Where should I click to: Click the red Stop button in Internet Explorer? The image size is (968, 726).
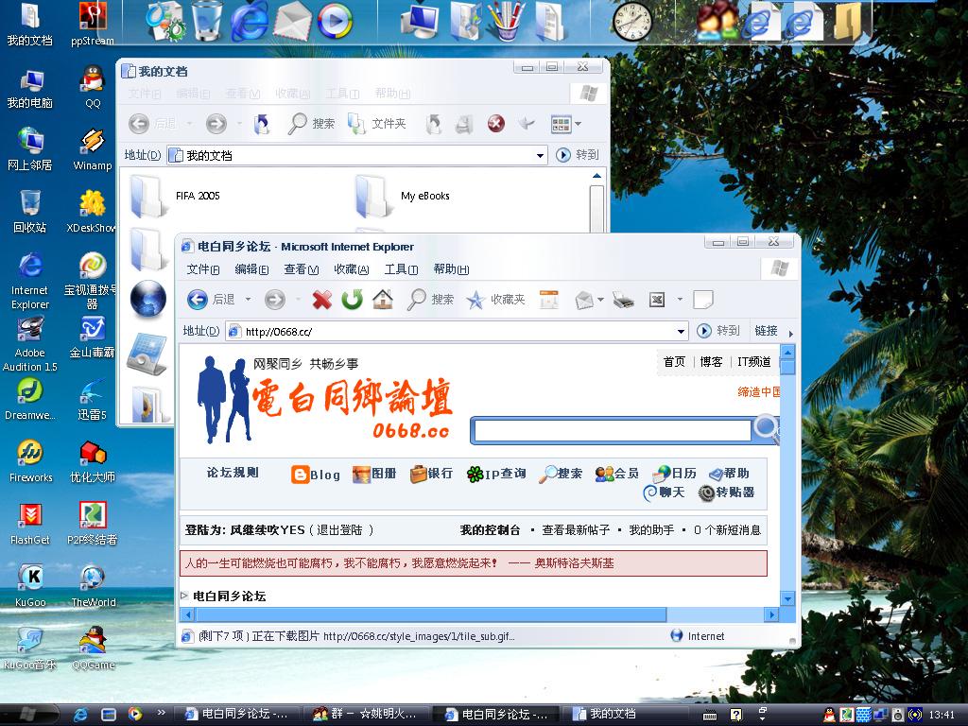[x=322, y=300]
